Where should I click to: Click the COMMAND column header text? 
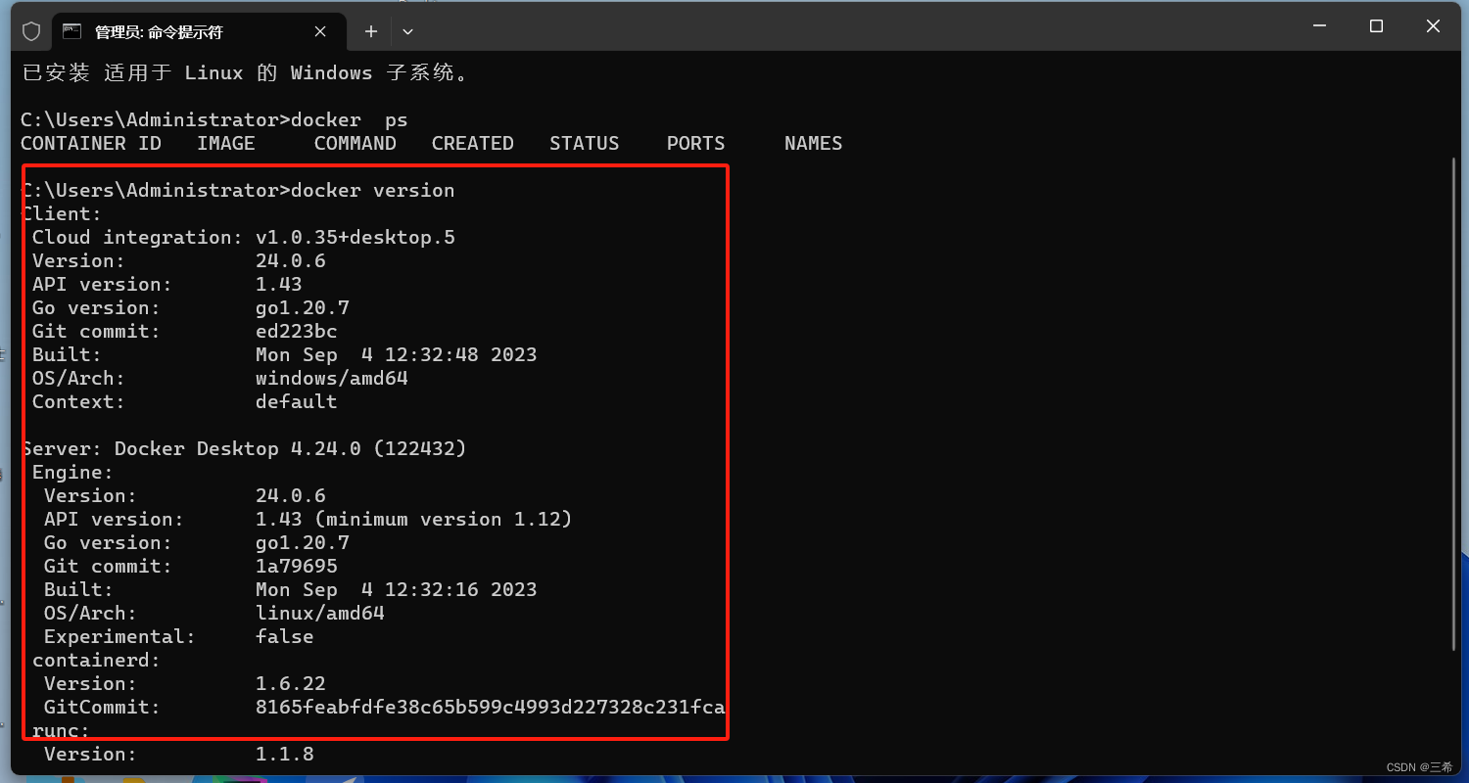coord(355,143)
